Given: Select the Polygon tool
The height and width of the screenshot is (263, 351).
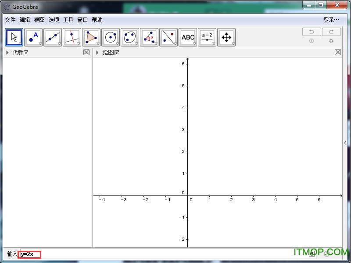Looking at the screenshot, I should 91,37.
